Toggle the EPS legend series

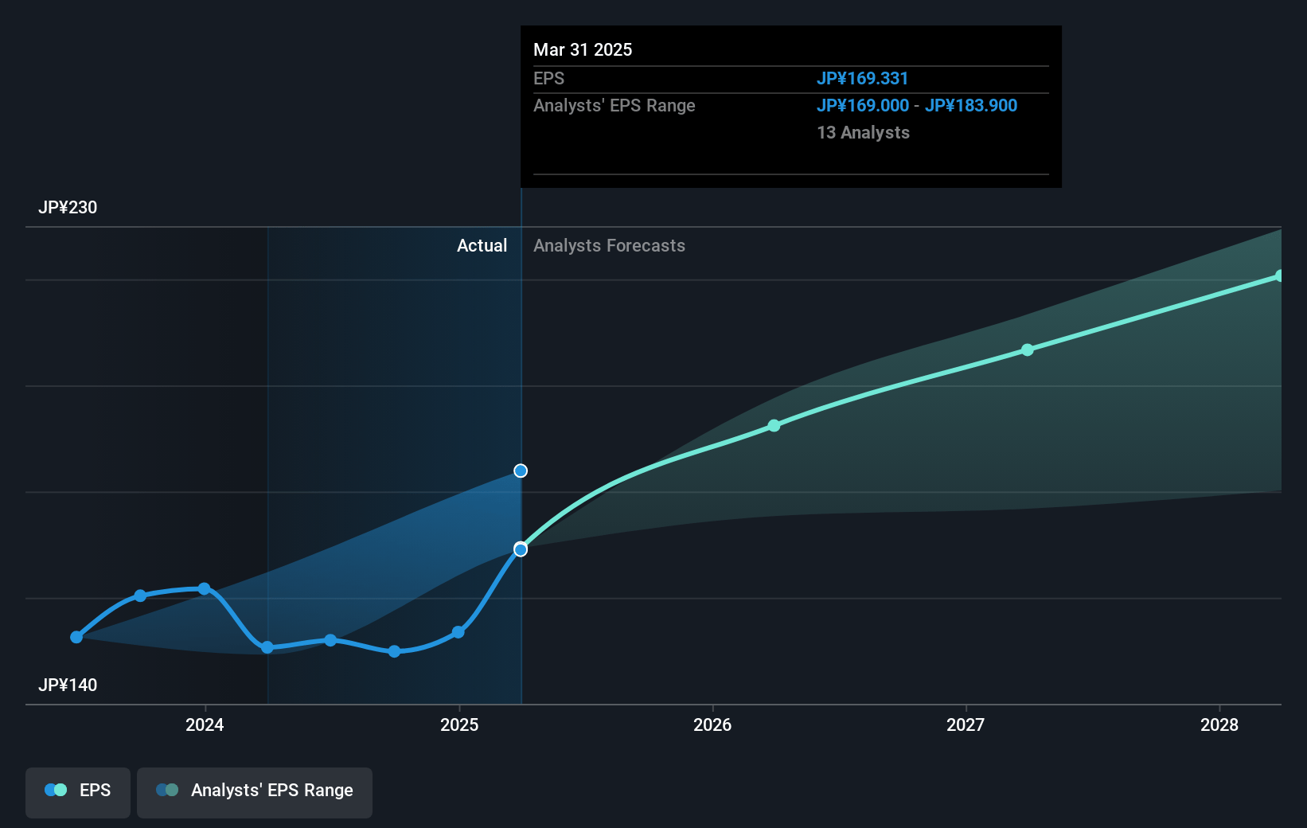tap(78, 792)
